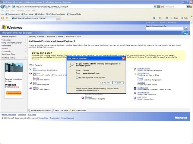Click the RSS Feeds footer link

pyautogui.click(x=32, y=115)
